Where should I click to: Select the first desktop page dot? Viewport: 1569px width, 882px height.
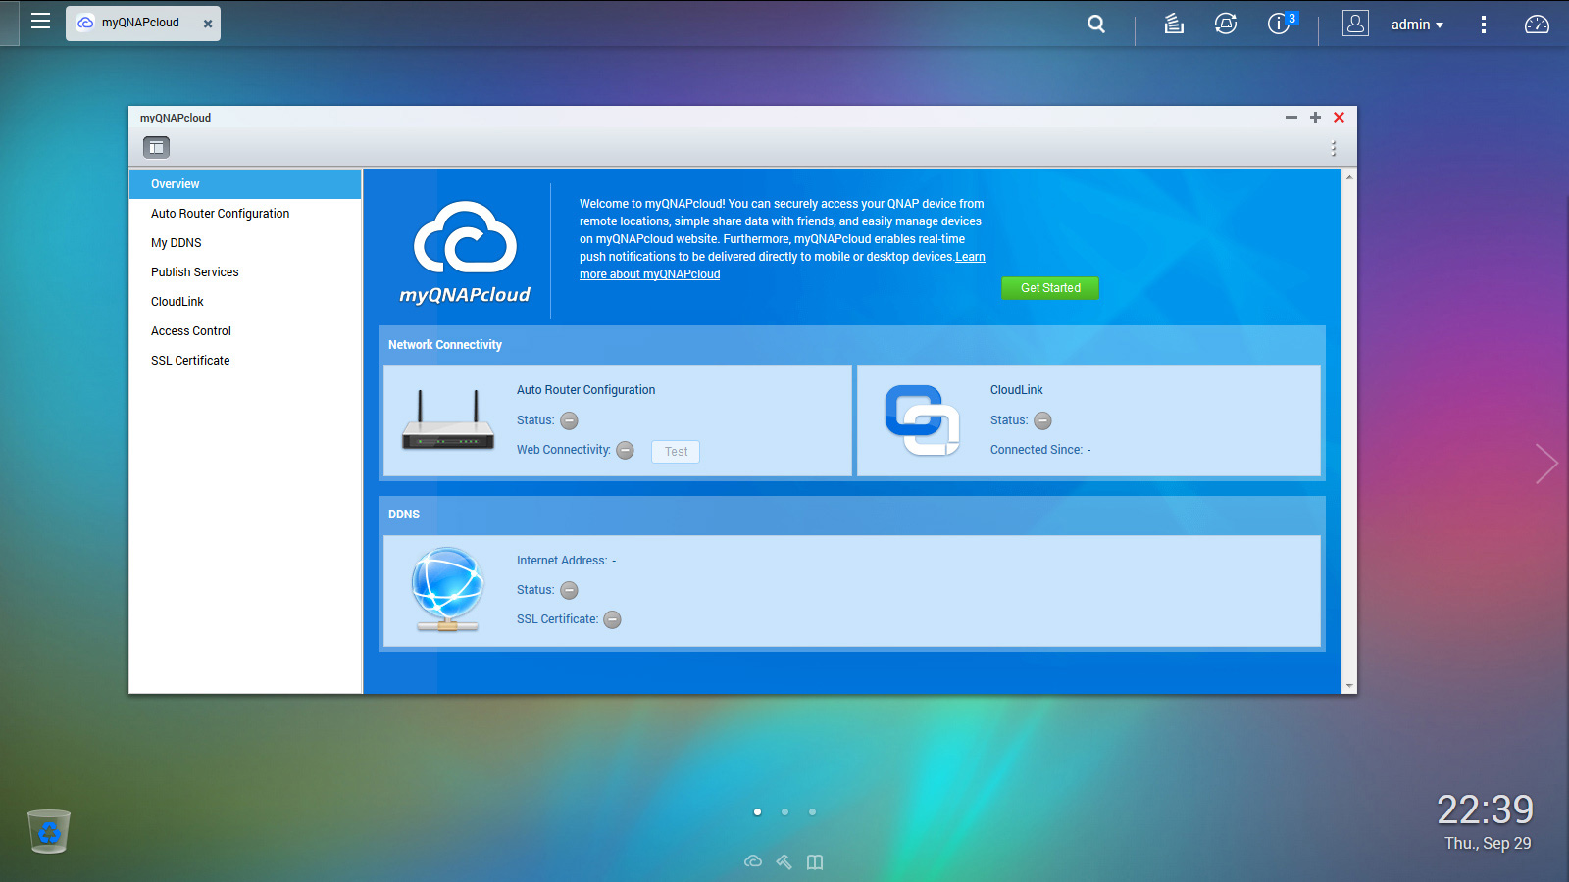point(757,811)
